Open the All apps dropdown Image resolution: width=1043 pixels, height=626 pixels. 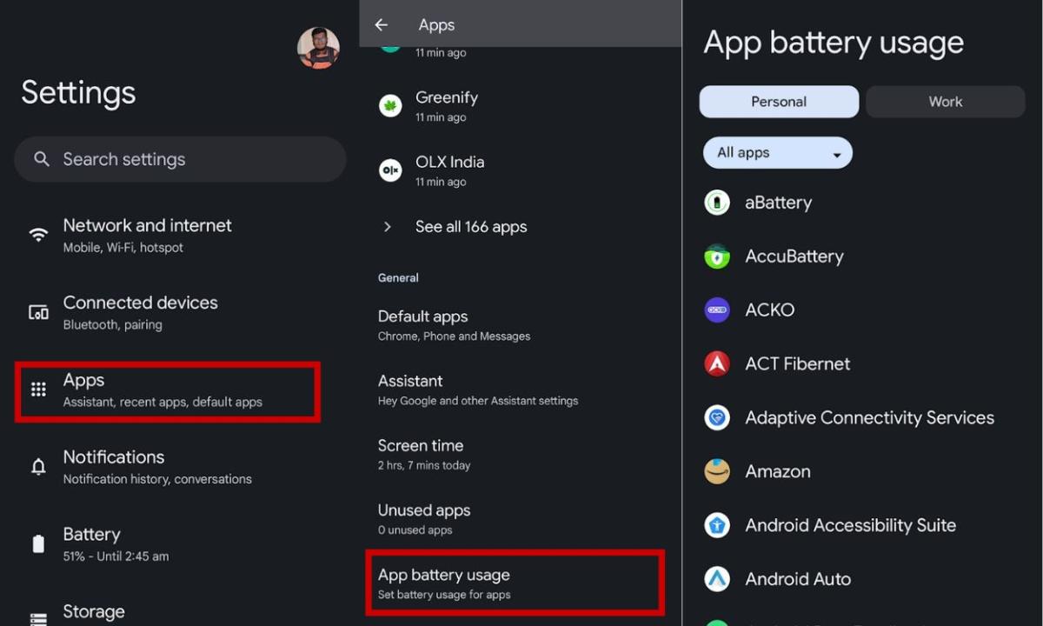[776, 152]
